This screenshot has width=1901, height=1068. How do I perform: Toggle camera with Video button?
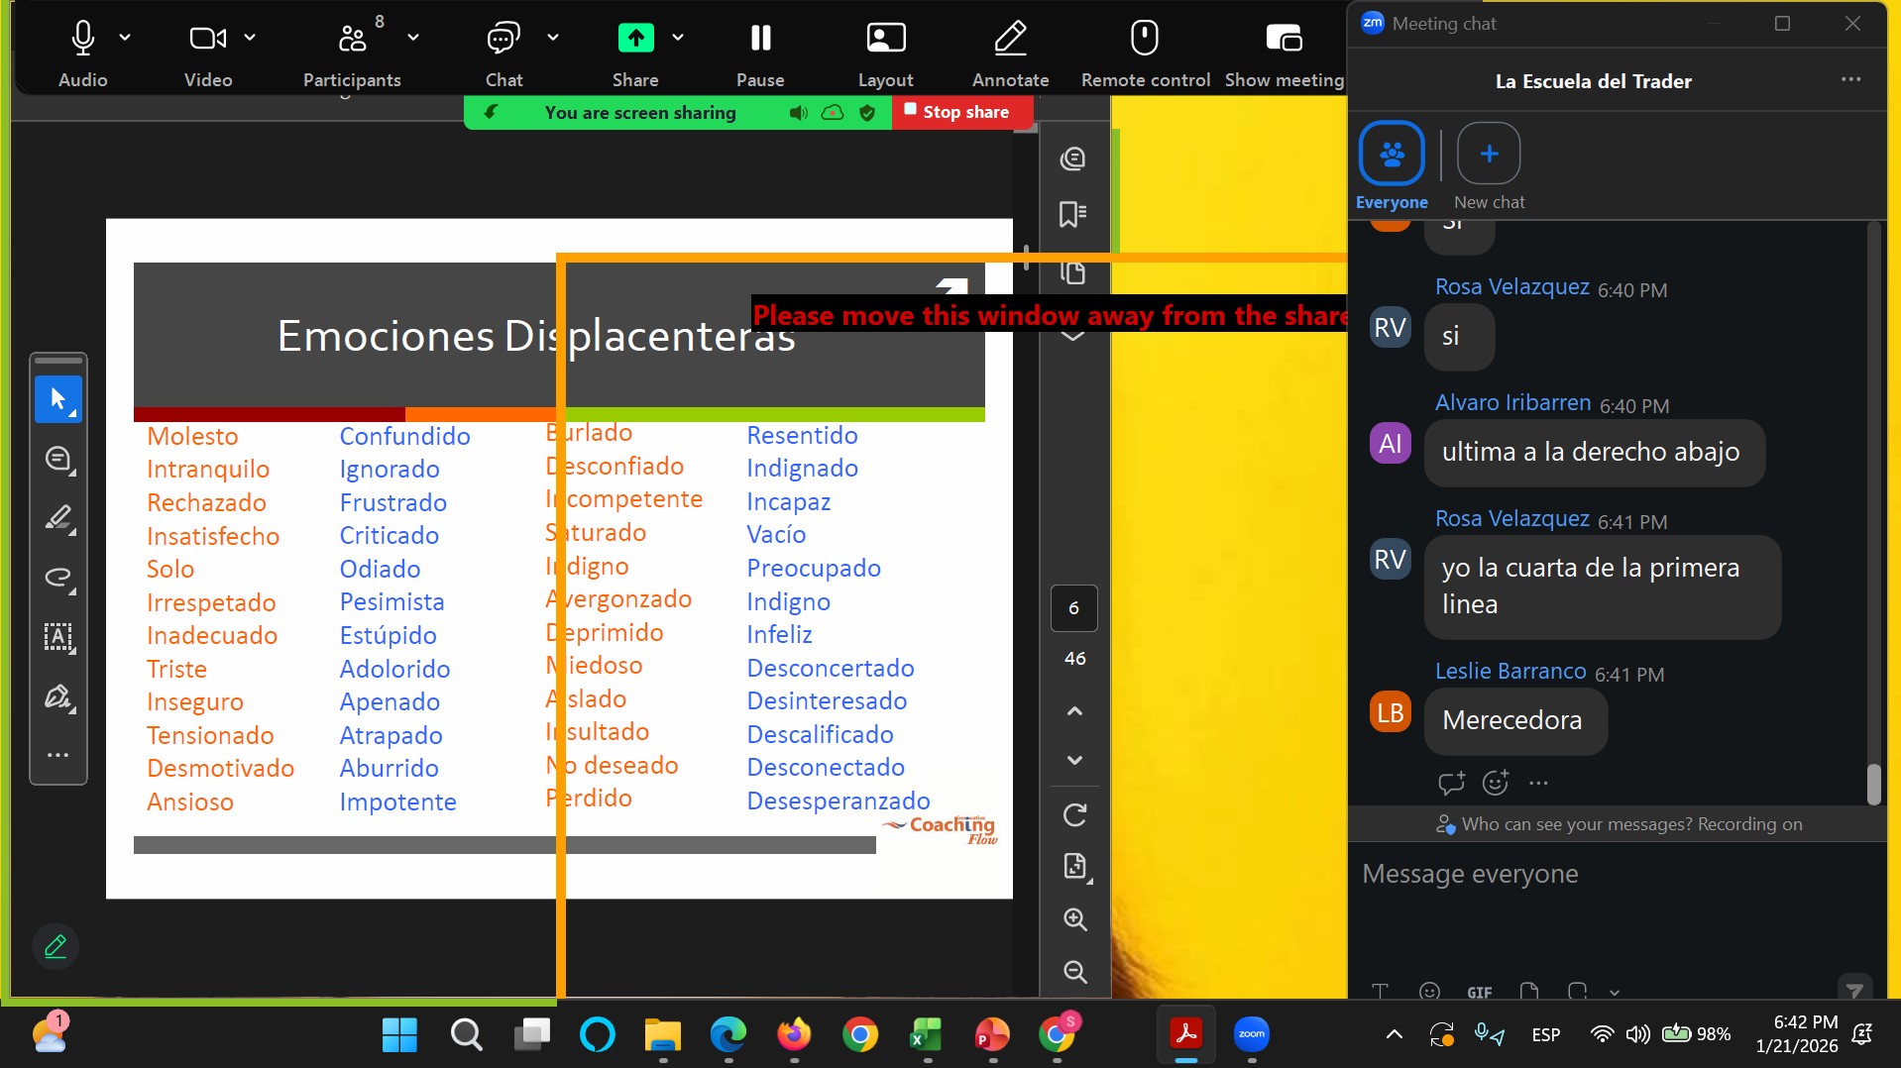[x=207, y=40]
